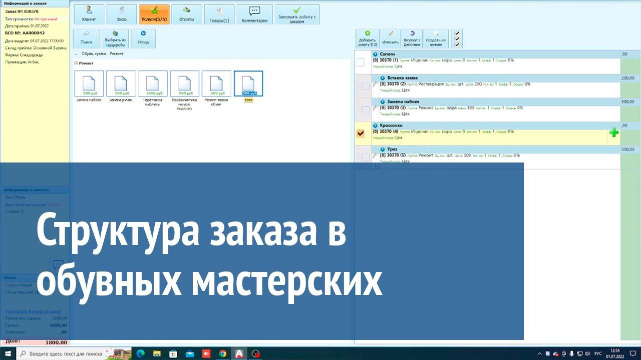Click the Ремонт breadcrumb
This screenshot has width=641, height=360.
pos(116,53)
